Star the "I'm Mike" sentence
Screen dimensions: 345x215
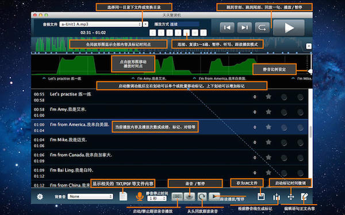pyautogui.click(x=269, y=142)
